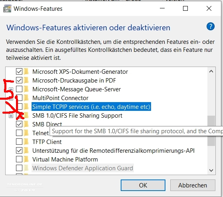
Task: Click the Windows-Features title bar icon
Action: tap(8, 9)
